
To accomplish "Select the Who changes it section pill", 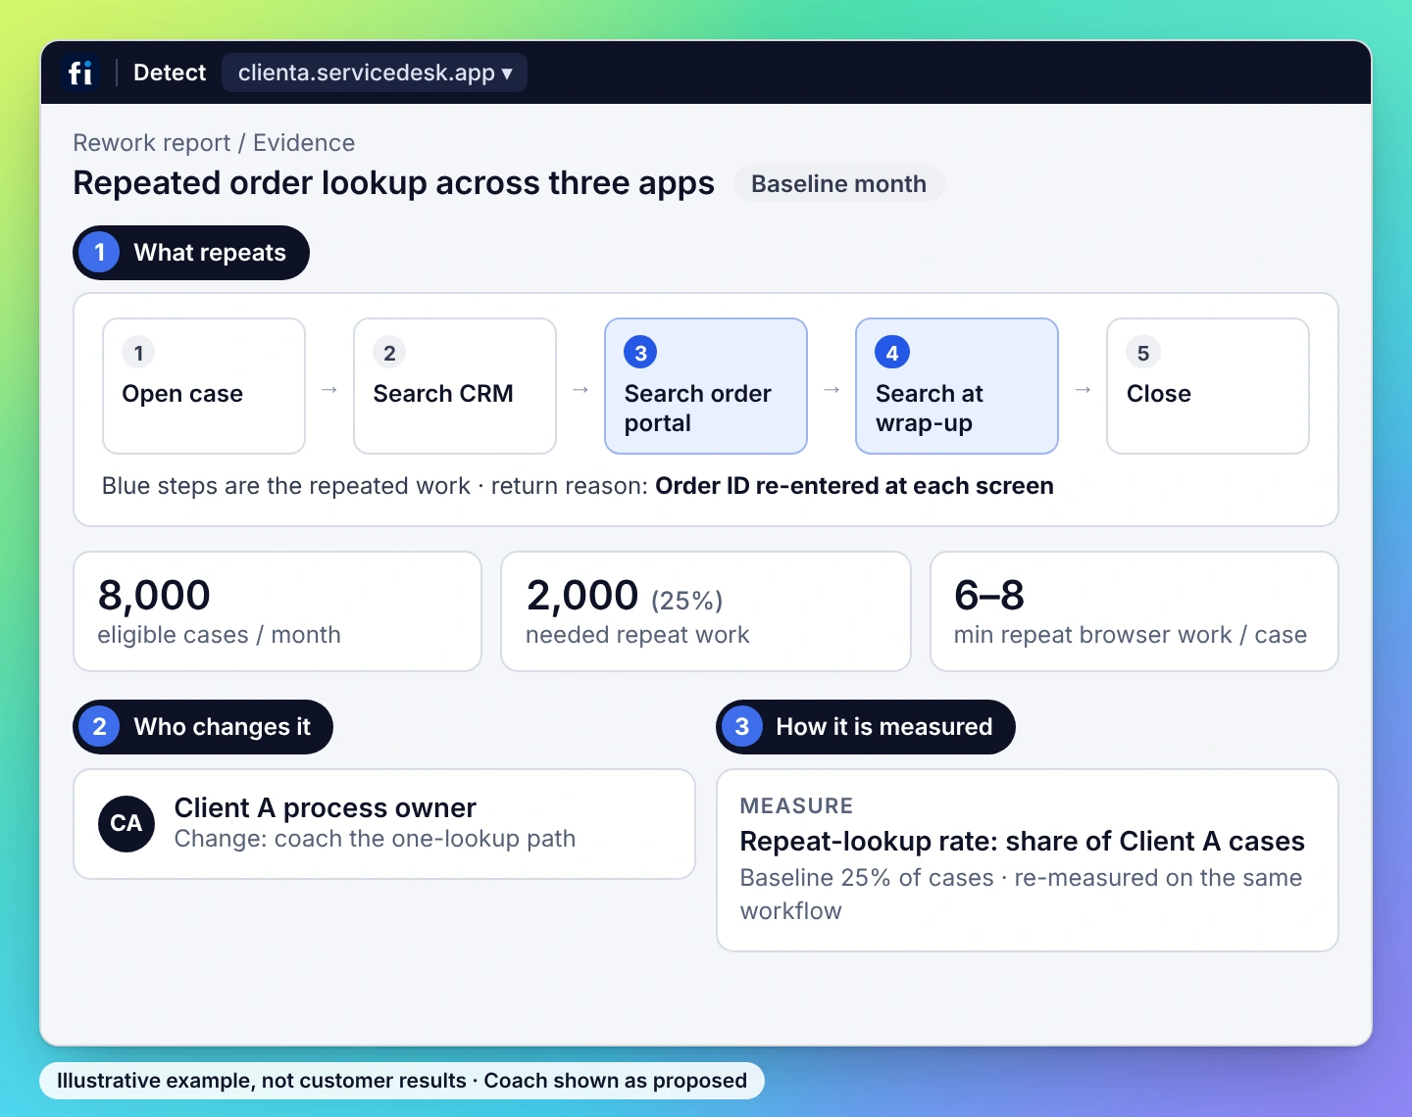I will pyautogui.click(x=203, y=727).
